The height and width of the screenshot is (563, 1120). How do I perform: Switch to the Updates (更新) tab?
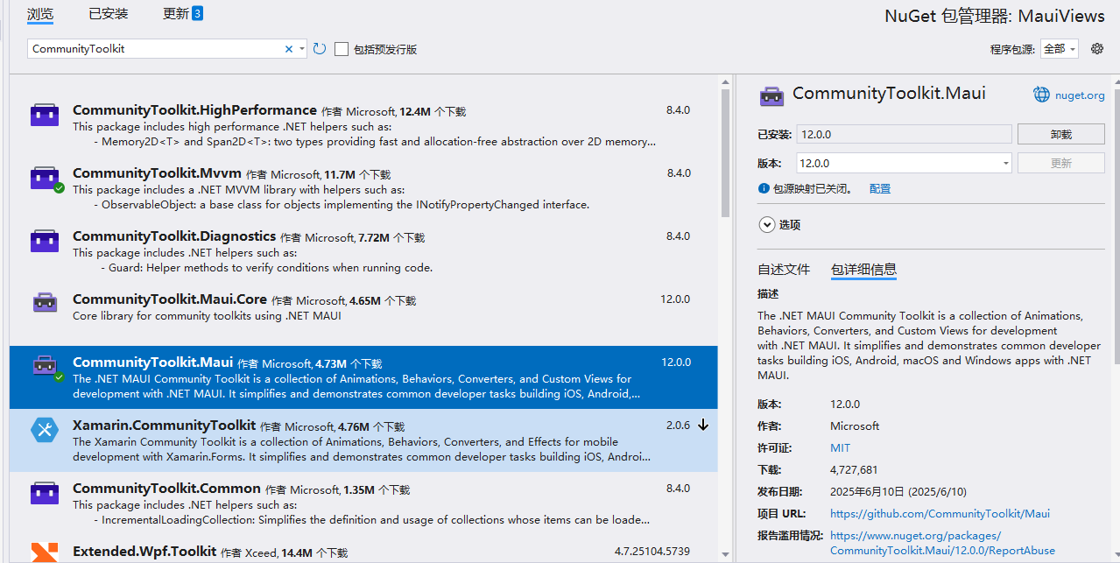[176, 13]
